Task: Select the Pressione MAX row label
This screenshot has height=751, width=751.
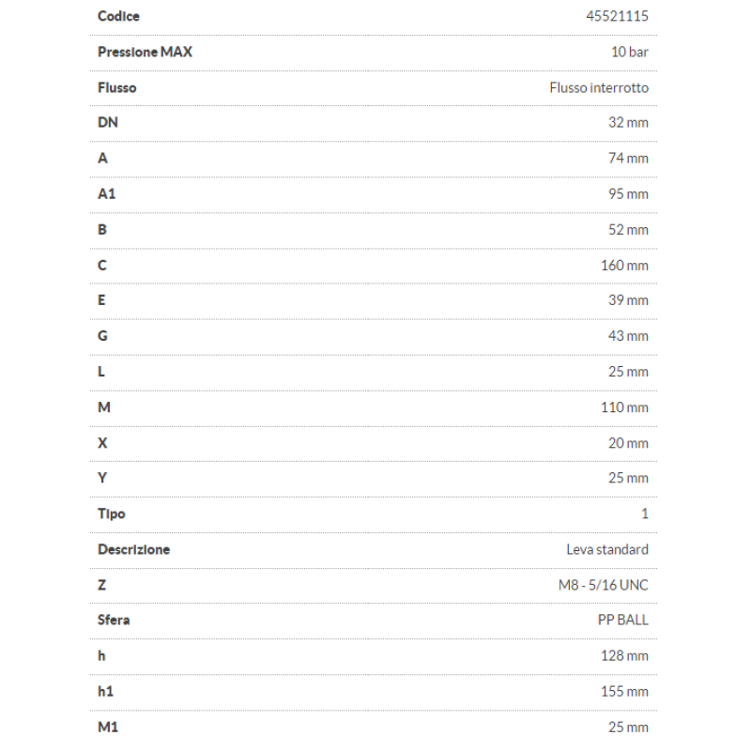Action: pos(145,52)
